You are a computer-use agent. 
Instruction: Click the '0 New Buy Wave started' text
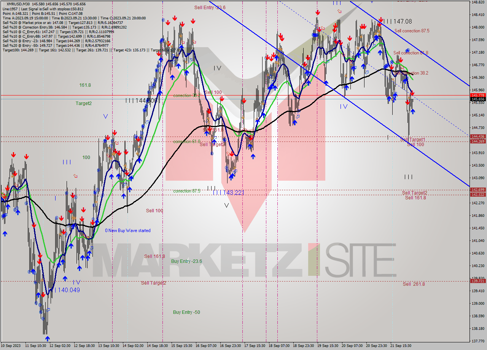click(x=127, y=231)
